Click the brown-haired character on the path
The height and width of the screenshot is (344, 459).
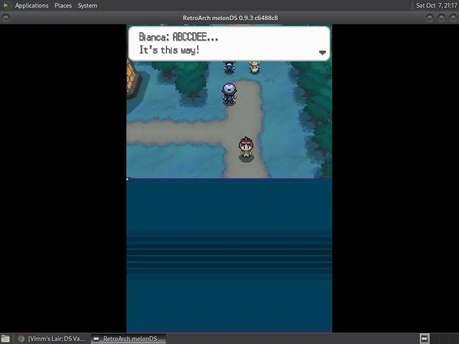pyautogui.click(x=246, y=149)
